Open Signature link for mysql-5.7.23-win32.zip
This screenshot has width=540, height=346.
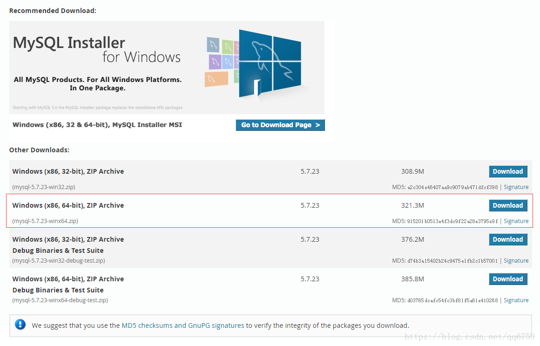coord(516,187)
